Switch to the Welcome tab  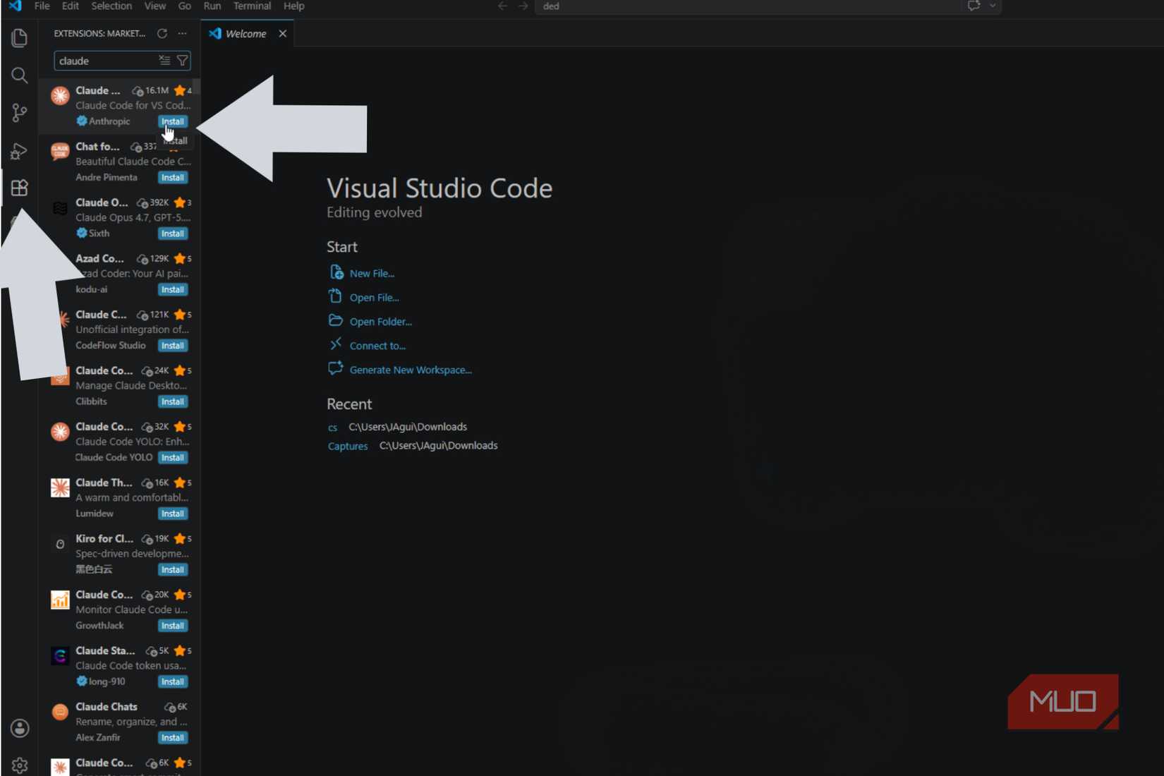pos(246,33)
